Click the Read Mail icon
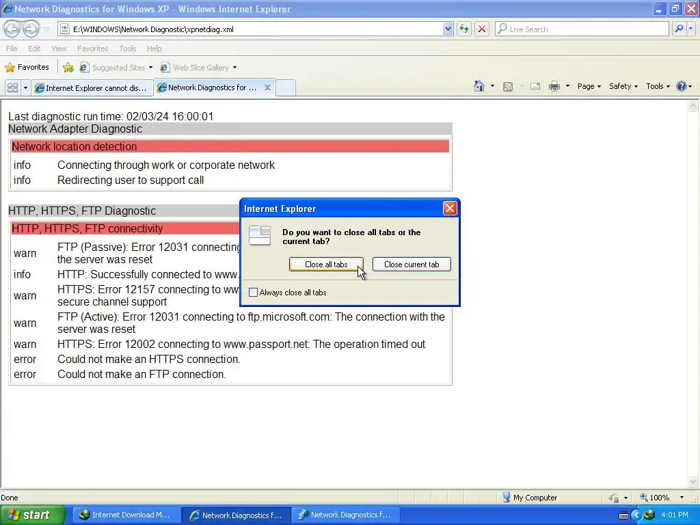The height and width of the screenshot is (525, 700). tap(535, 87)
